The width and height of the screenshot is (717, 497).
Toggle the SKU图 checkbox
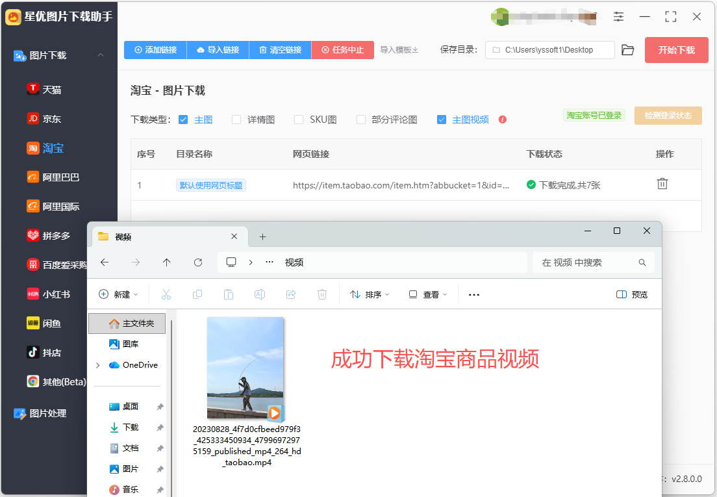299,120
